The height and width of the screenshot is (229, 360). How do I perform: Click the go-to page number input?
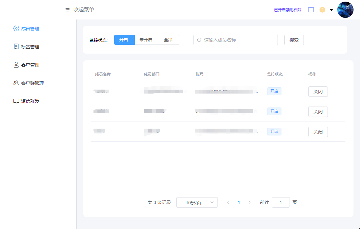pyautogui.click(x=280, y=202)
